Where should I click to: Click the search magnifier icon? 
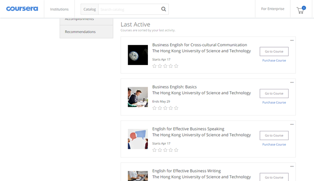pos(164,9)
